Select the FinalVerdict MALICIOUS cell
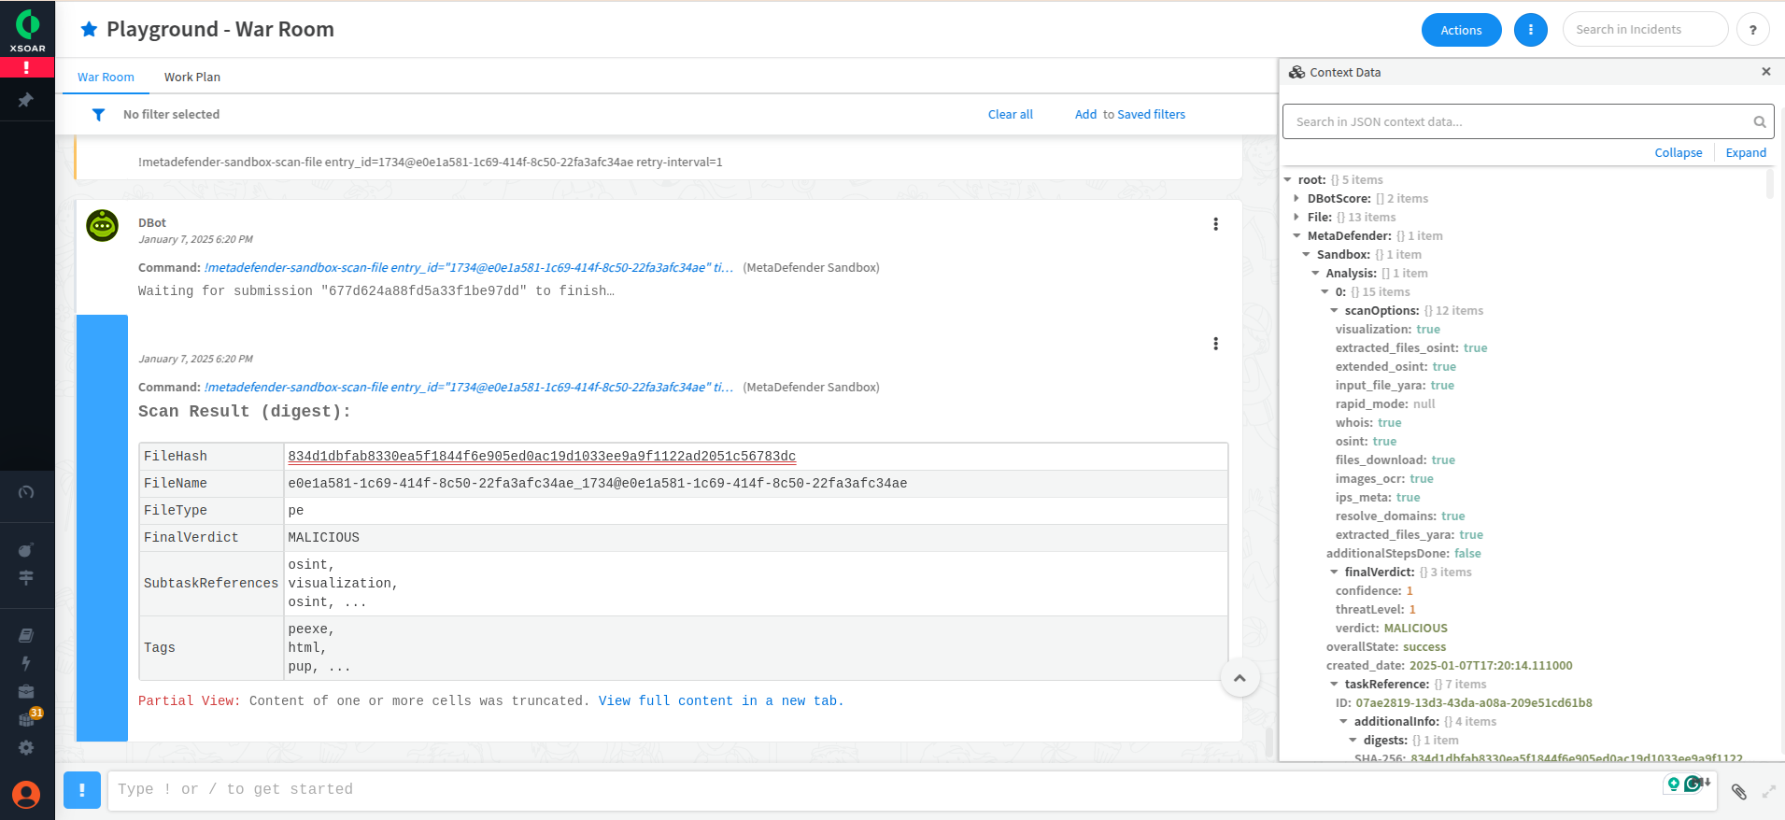The height and width of the screenshot is (820, 1785). click(x=756, y=538)
